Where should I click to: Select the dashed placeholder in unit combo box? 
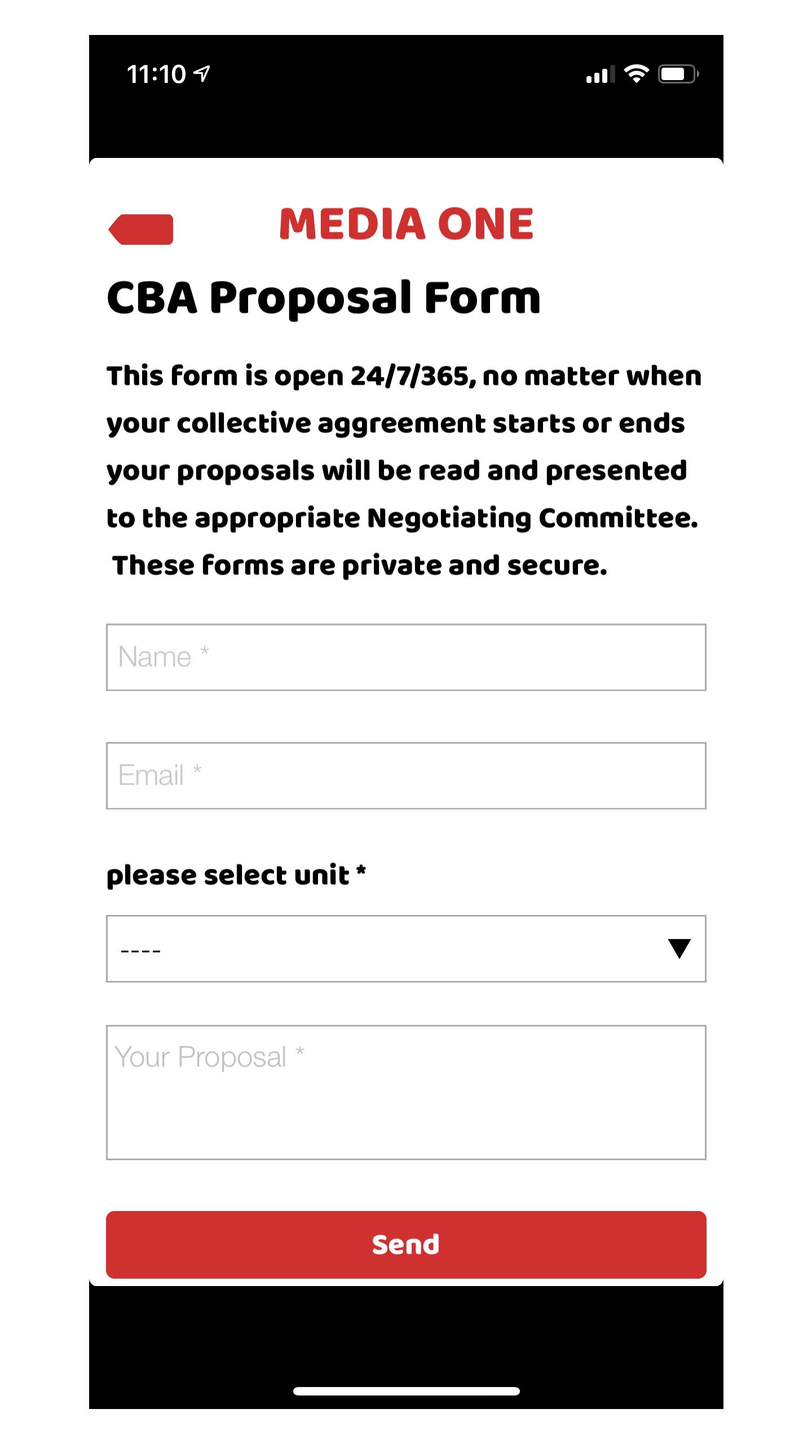(x=141, y=951)
